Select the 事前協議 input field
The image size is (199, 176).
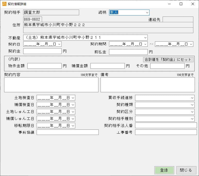point(68,132)
